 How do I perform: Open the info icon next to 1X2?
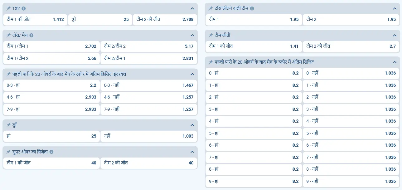point(24,8)
